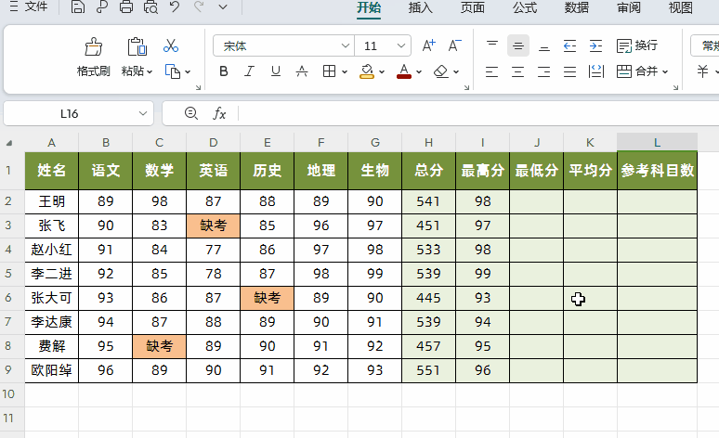Image resolution: width=719 pixels, height=438 pixels.
Task: Toggle 换行 wrap text
Action: 637,45
